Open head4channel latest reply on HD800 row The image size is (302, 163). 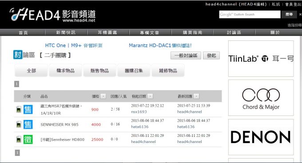click(x=190, y=142)
